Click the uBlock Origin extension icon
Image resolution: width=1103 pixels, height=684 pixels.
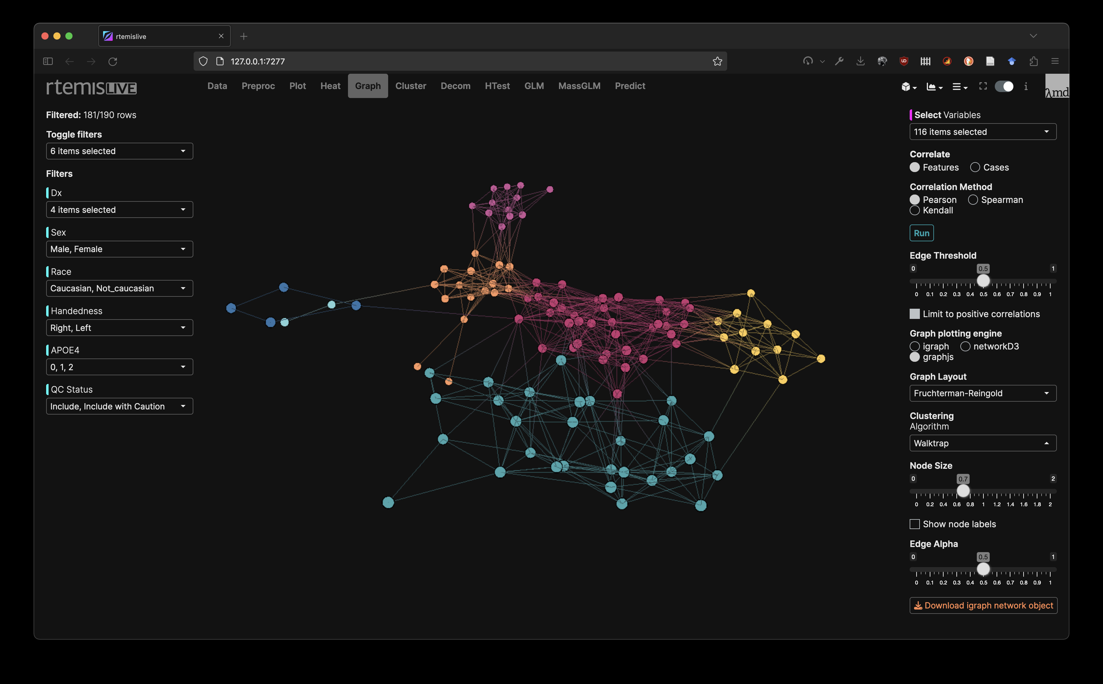tap(904, 61)
